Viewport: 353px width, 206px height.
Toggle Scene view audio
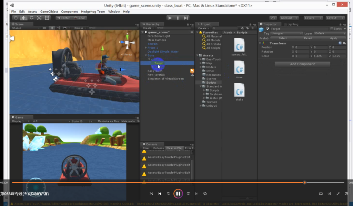click(59, 28)
